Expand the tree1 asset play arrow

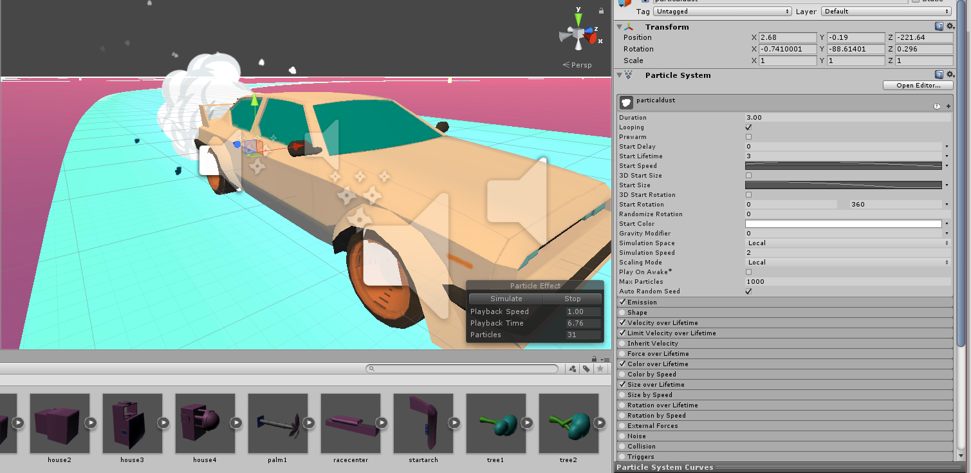pyautogui.click(x=527, y=423)
